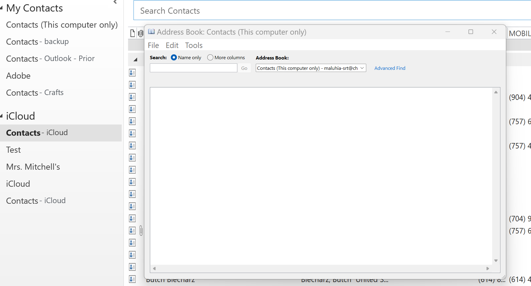Click the scroll right arrow in results list

pos(488,268)
